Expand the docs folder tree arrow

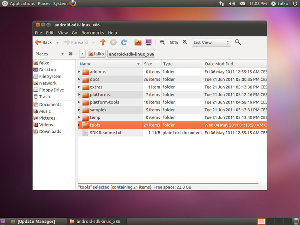pos(79,79)
